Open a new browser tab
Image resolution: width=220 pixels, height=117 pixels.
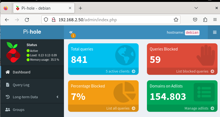click(81, 8)
